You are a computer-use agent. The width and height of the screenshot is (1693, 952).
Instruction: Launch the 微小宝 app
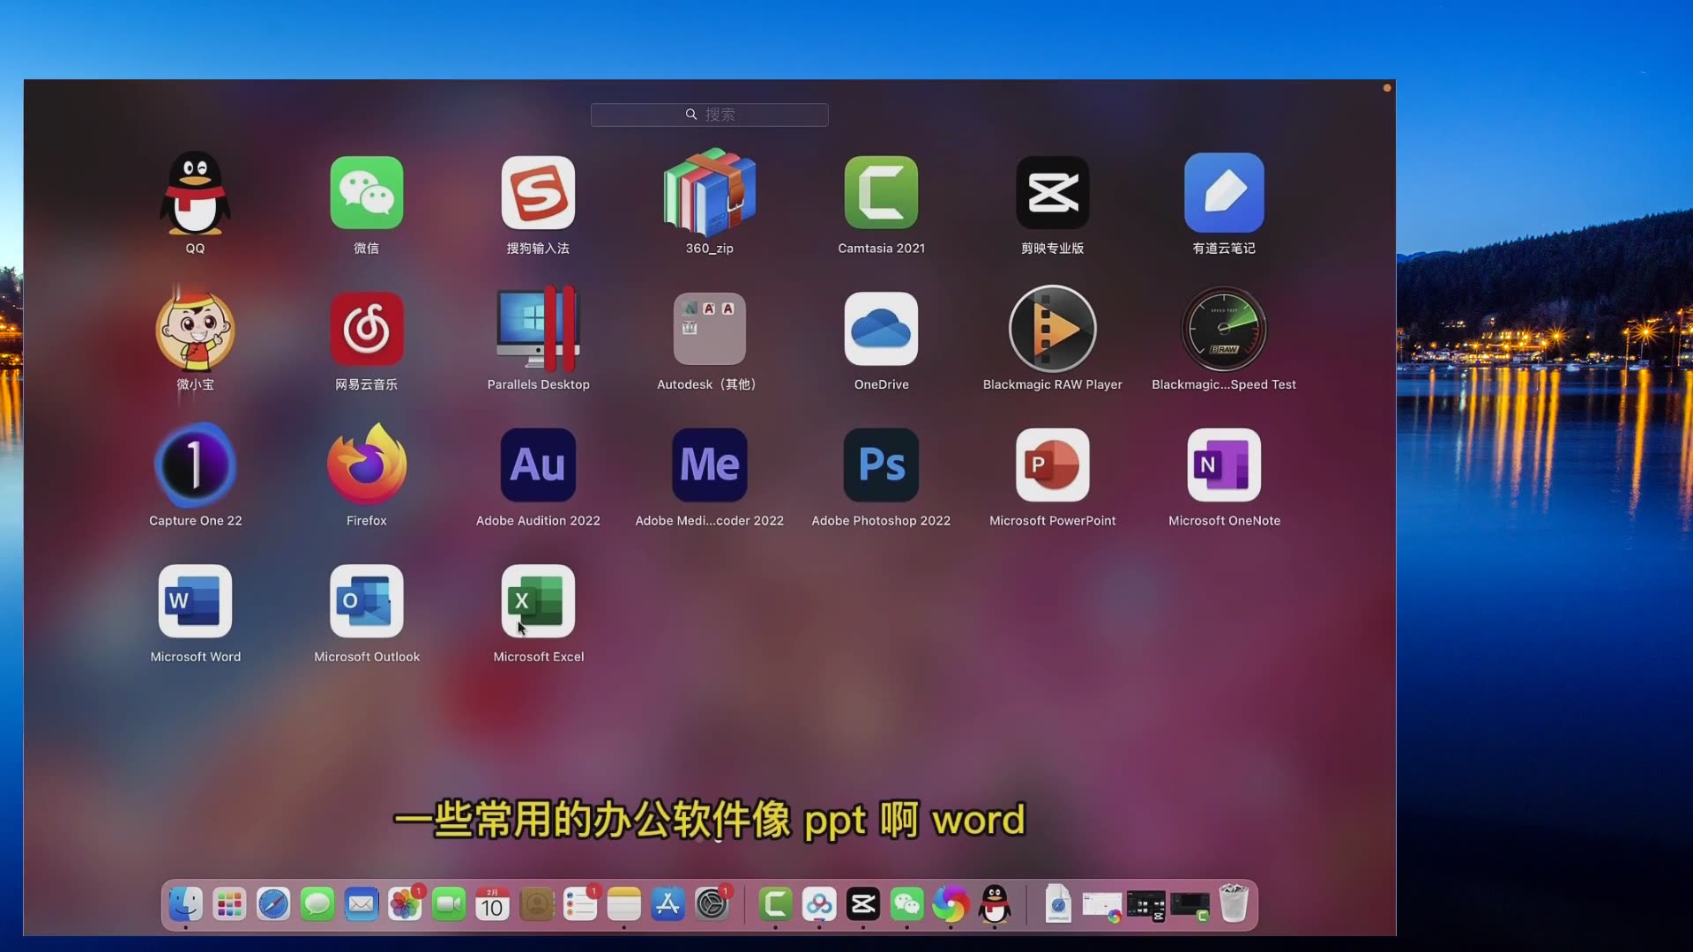[x=195, y=329]
